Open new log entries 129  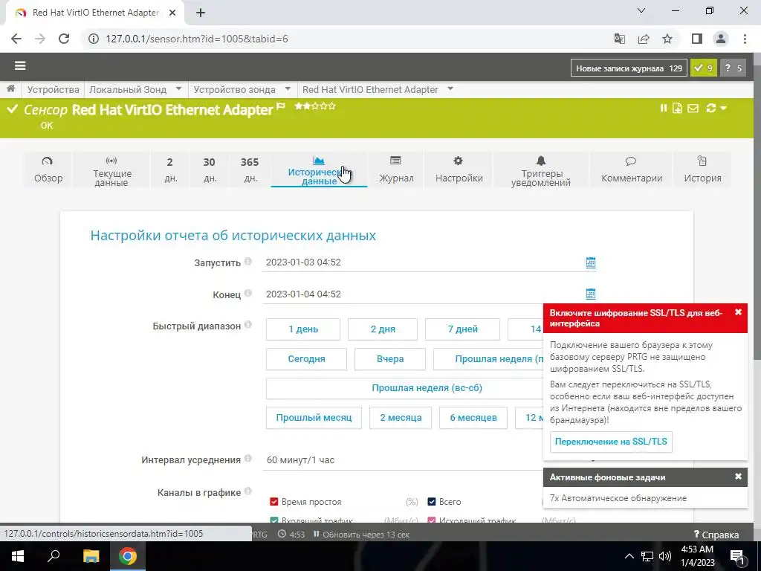[629, 68]
